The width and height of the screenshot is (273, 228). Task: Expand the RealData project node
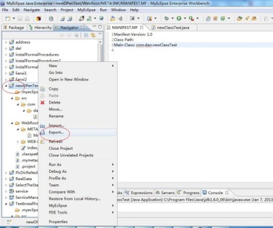click(6, 179)
